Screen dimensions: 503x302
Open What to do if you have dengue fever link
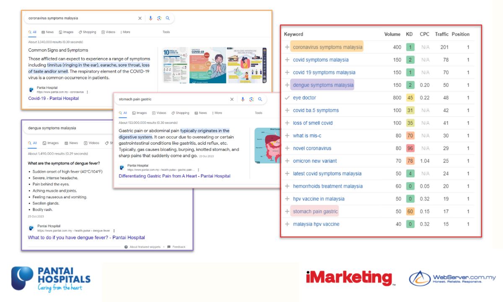[86, 237]
